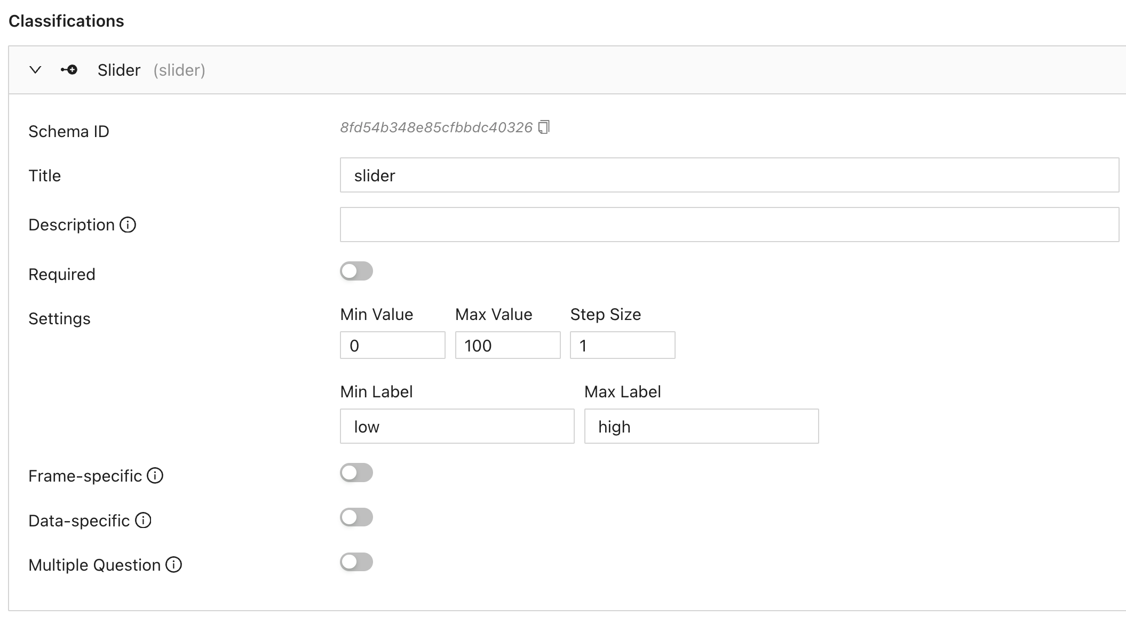
Task: Click the Min Label caption
Action: (x=377, y=391)
